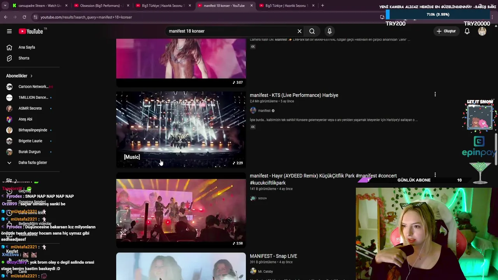Click Oluştur create button
Viewport: 498px width, 280px height.
pos(446,31)
